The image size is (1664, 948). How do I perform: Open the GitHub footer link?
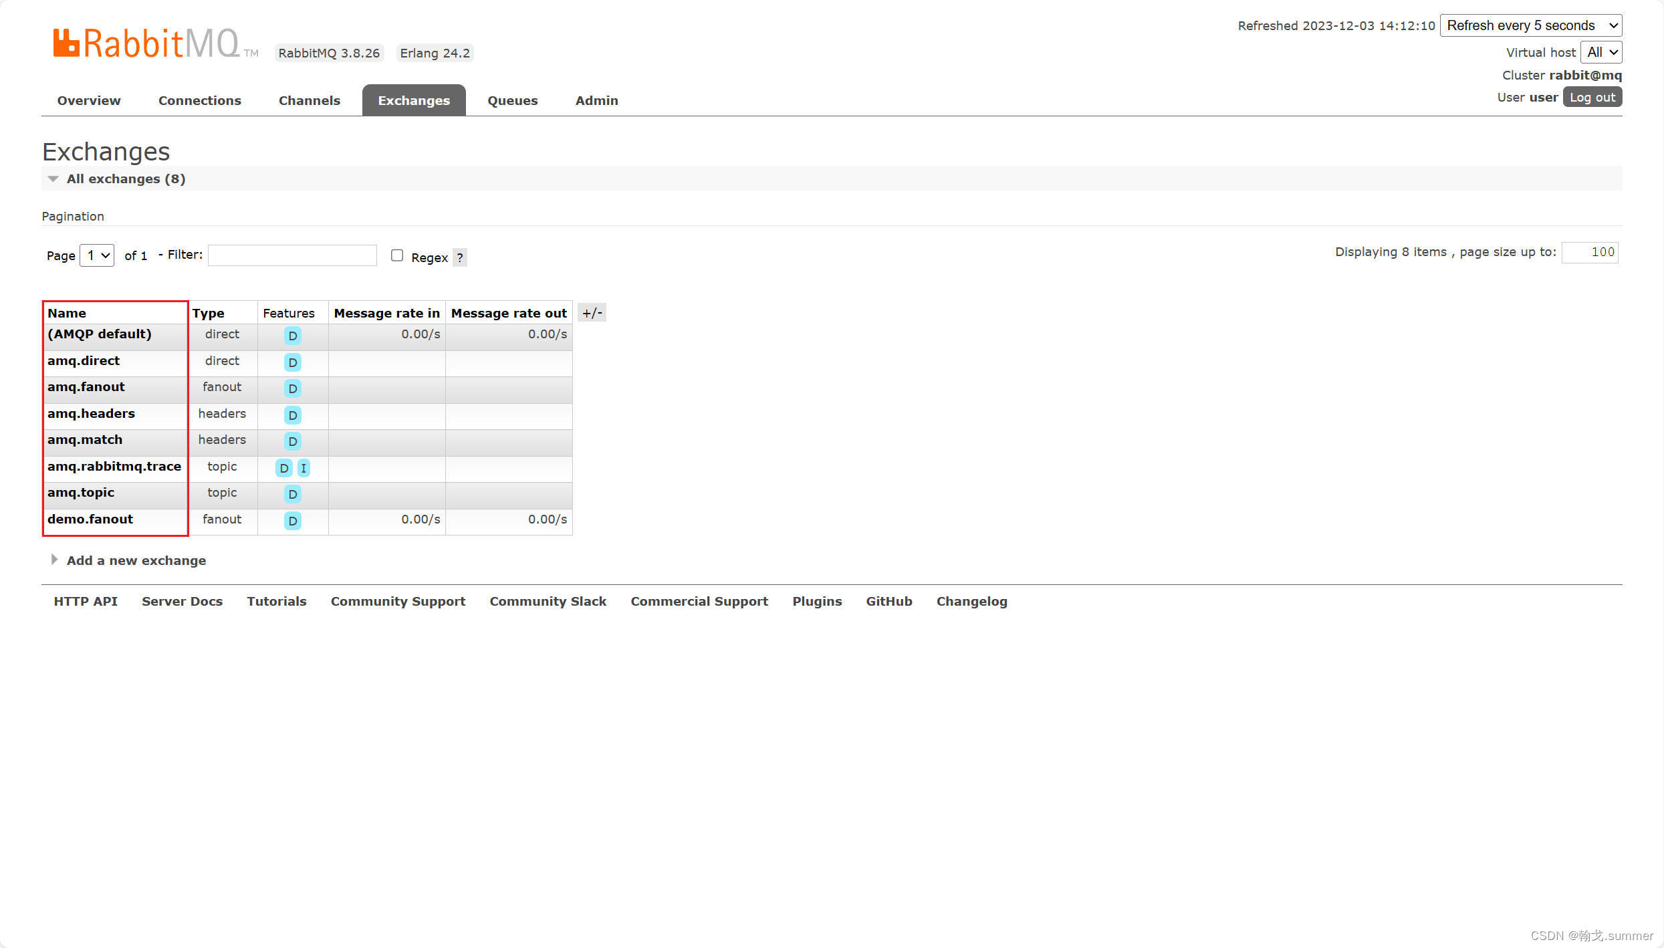tap(889, 601)
